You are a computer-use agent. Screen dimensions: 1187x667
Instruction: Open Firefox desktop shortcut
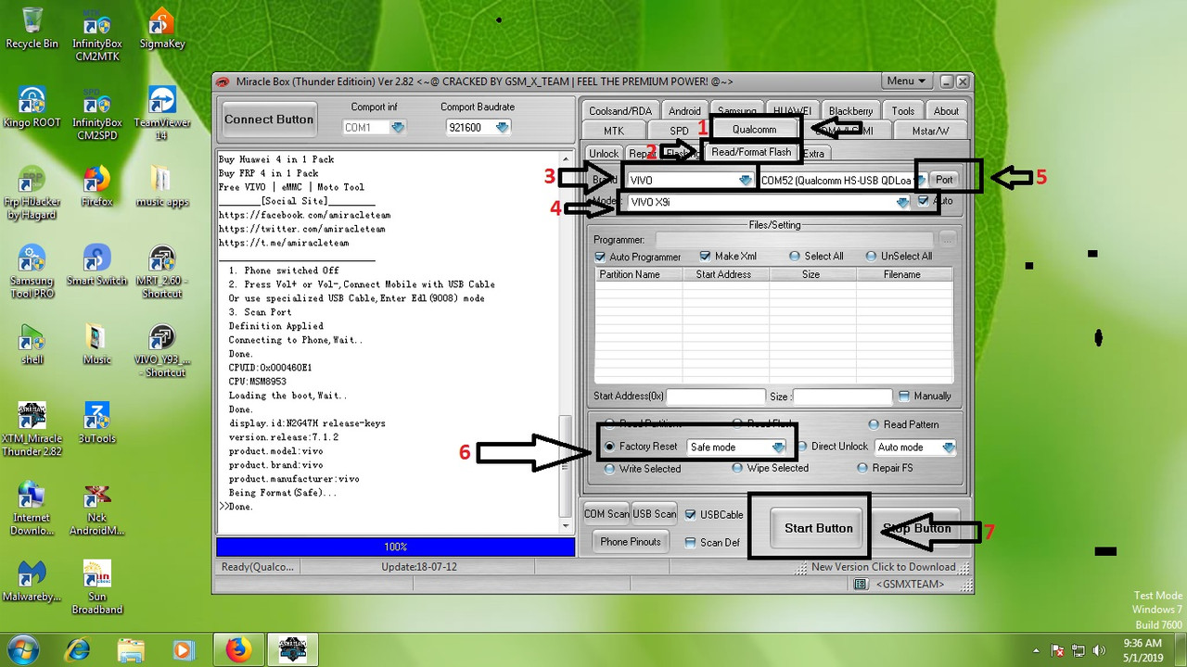[x=97, y=185]
